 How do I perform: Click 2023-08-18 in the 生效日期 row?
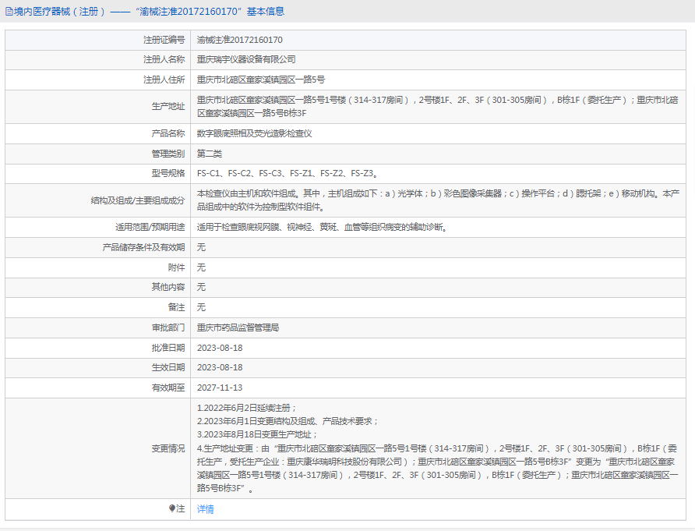click(220, 368)
